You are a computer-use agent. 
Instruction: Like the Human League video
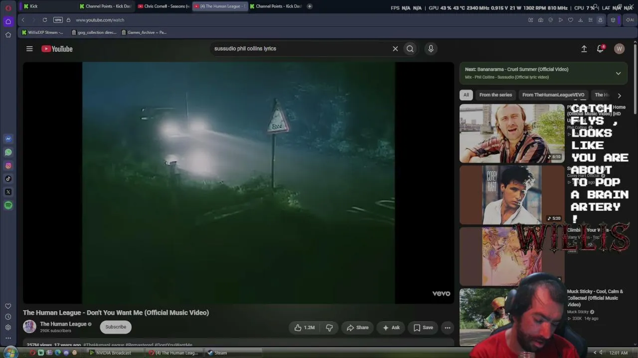coord(305,328)
